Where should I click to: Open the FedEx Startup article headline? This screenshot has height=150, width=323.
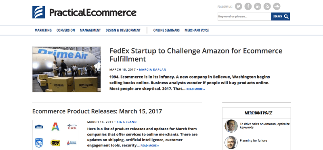click(196, 55)
